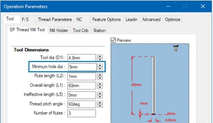
Task: Go to the Optimize tab
Action: pos(173,19)
